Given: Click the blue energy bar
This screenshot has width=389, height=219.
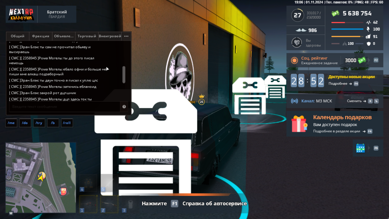Looking at the screenshot, I should pos(347,29).
